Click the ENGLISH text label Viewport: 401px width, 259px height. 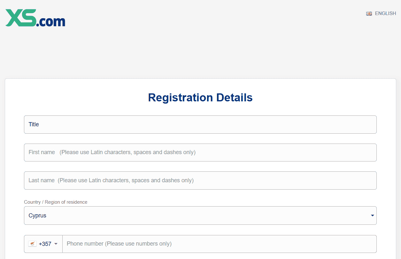(385, 13)
